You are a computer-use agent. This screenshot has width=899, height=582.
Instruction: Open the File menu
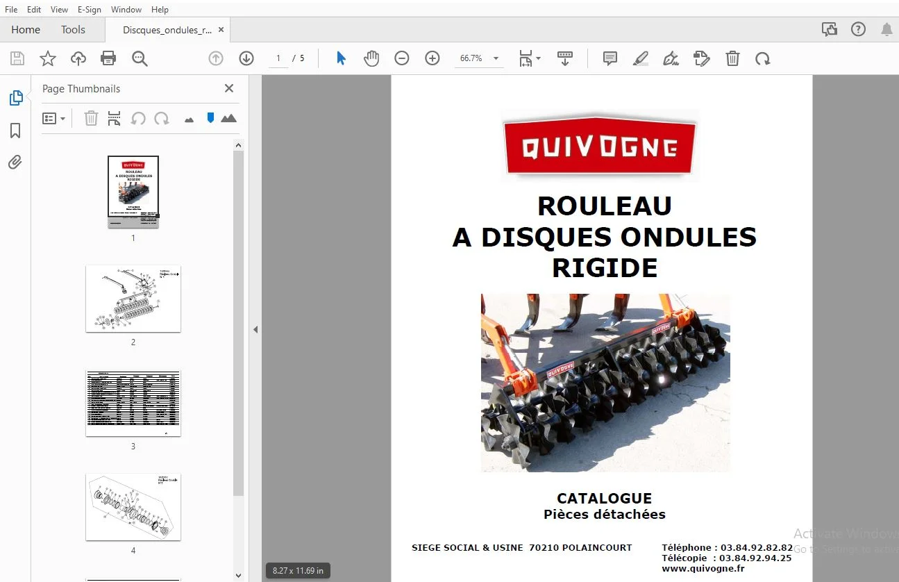click(11, 10)
